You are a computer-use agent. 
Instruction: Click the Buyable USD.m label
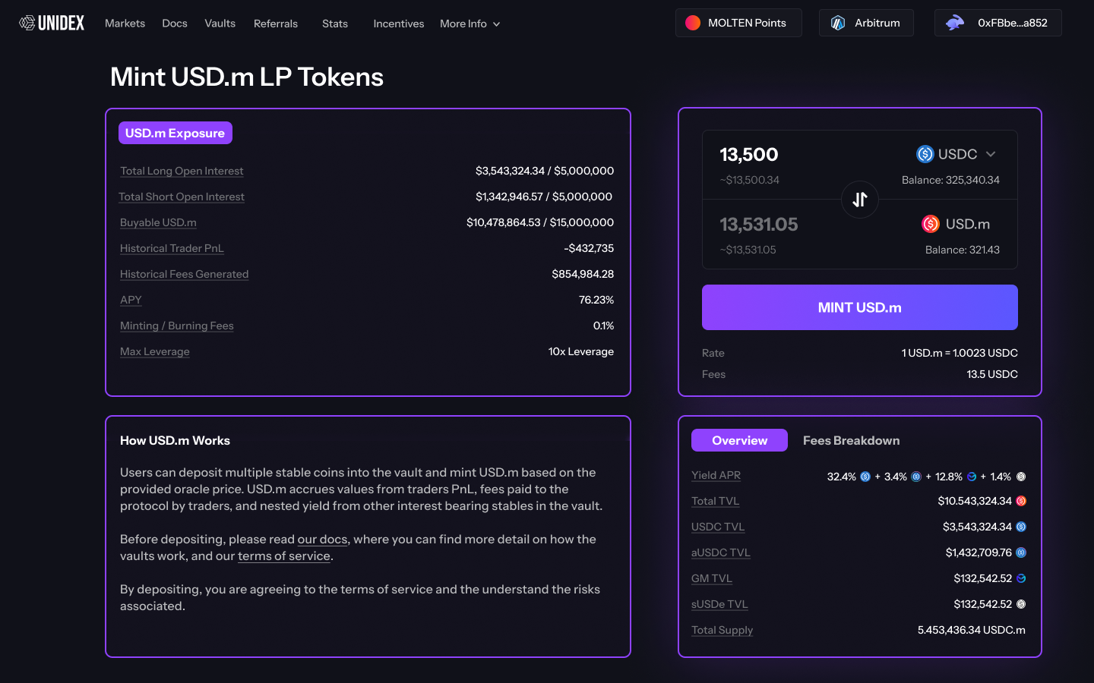[158, 222]
